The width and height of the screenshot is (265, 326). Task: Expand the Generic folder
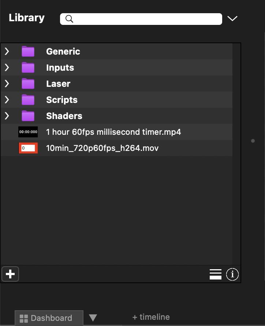[7, 52]
